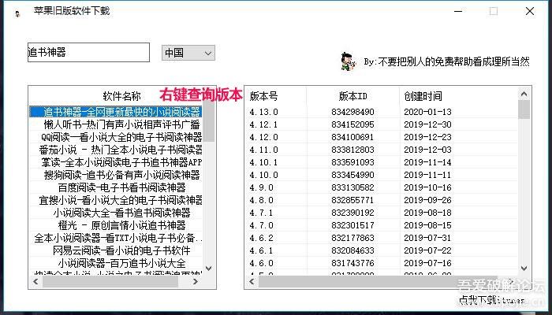This screenshot has width=552, height=315.
Task: Select version 4.9.0 row
Action: (381, 187)
